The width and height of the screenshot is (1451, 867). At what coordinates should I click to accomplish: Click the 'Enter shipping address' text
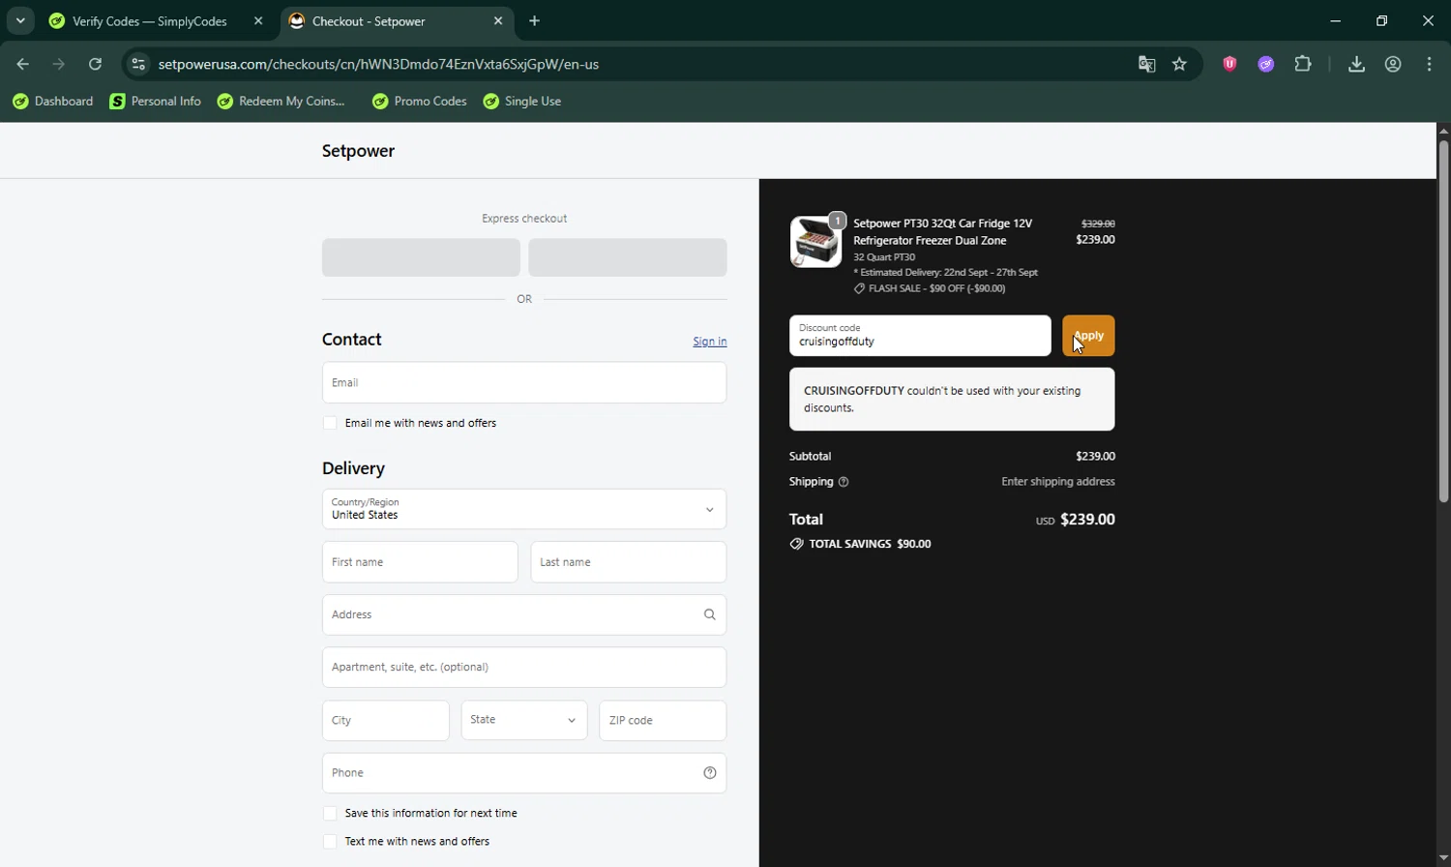pos(1058,482)
